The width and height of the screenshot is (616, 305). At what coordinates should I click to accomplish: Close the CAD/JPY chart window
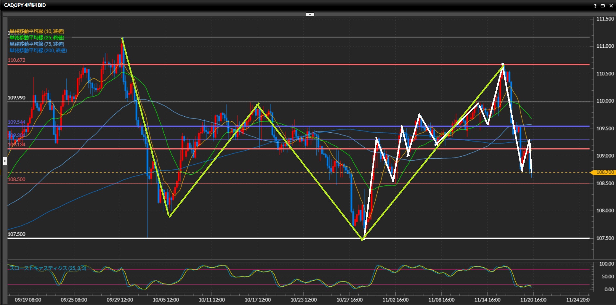pyautogui.click(x=610, y=6)
